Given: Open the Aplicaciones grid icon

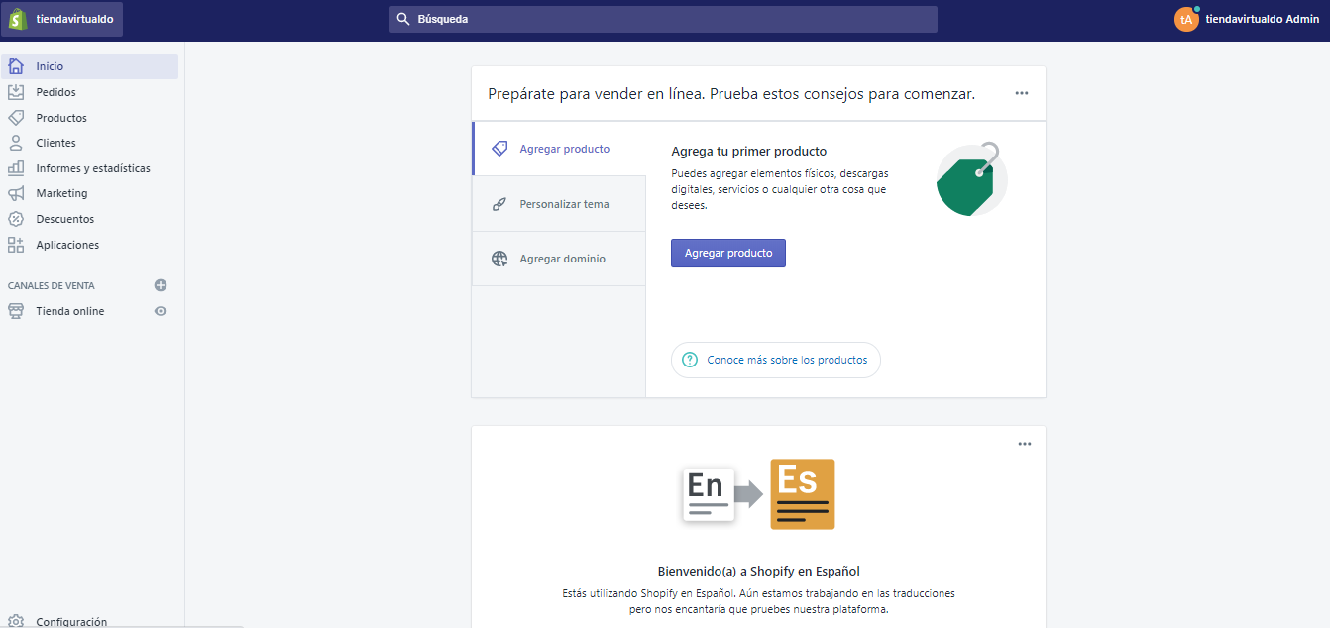Looking at the screenshot, I should coord(16,245).
